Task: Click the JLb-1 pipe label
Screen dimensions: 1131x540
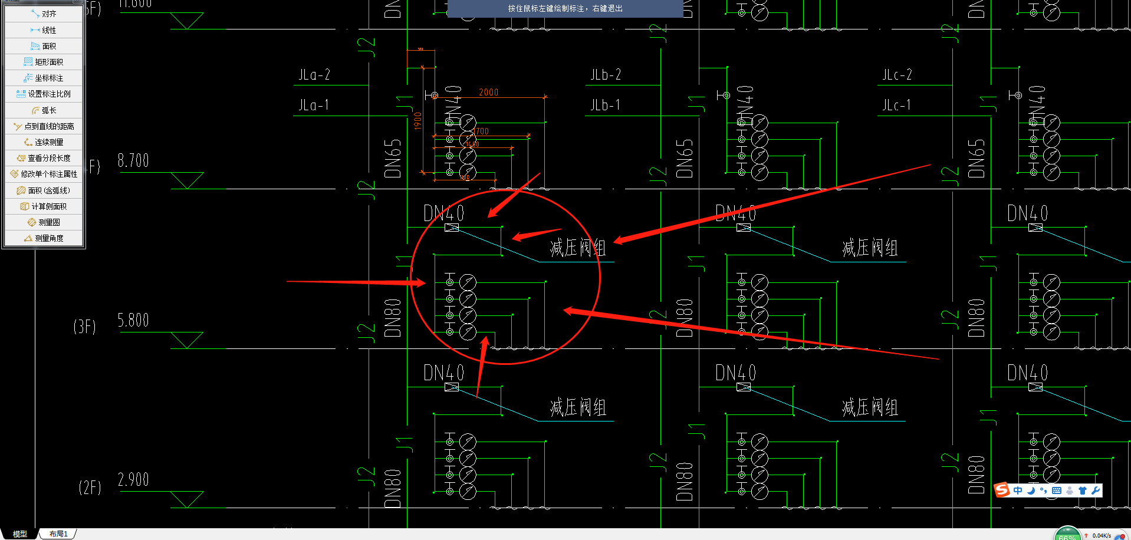Action: point(605,105)
